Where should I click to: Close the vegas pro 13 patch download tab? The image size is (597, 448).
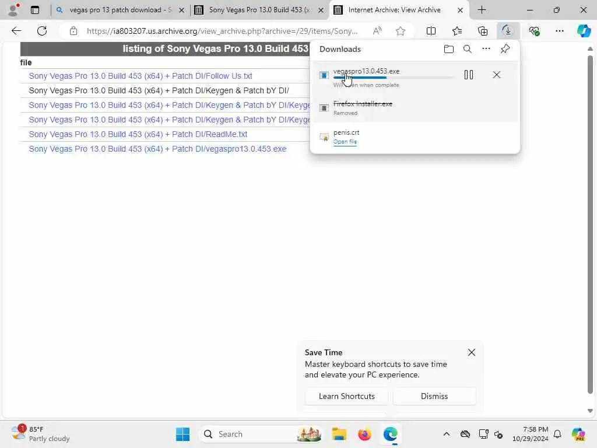click(182, 10)
